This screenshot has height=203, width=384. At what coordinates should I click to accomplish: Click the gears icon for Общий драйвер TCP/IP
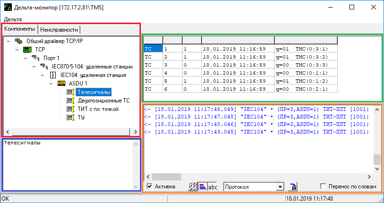pos(19,41)
